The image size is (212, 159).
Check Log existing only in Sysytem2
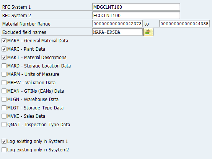4,150
